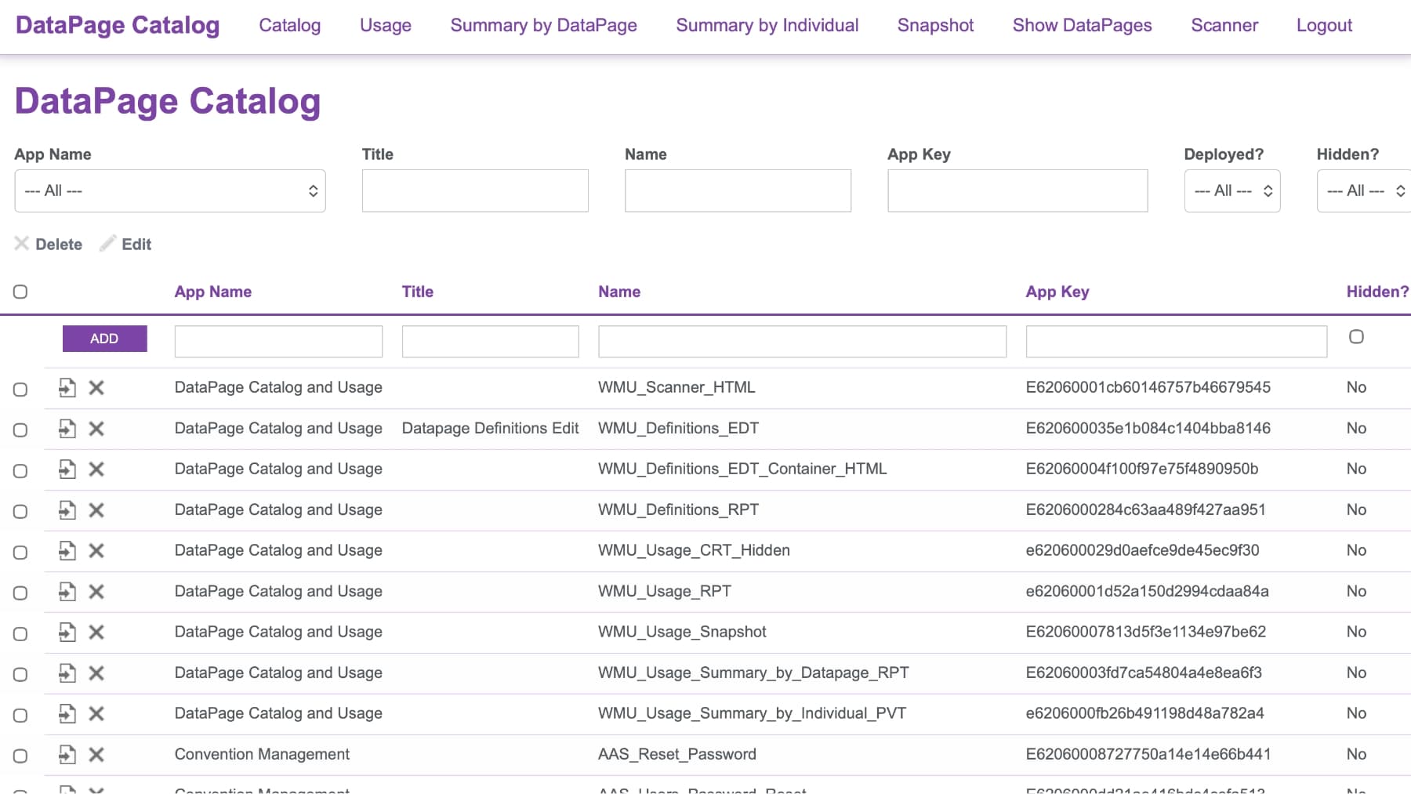Open Summary by DataPage page
The height and width of the screenshot is (794, 1411).
[544, 25]
